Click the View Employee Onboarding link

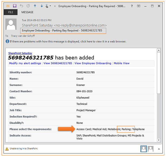point(93,63)
